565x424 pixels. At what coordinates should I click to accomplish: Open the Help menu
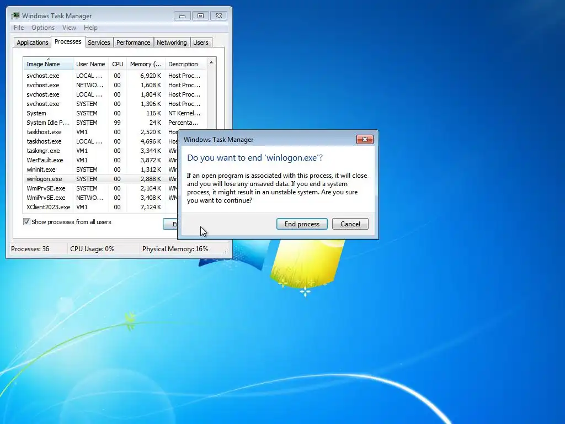[90, 28]
